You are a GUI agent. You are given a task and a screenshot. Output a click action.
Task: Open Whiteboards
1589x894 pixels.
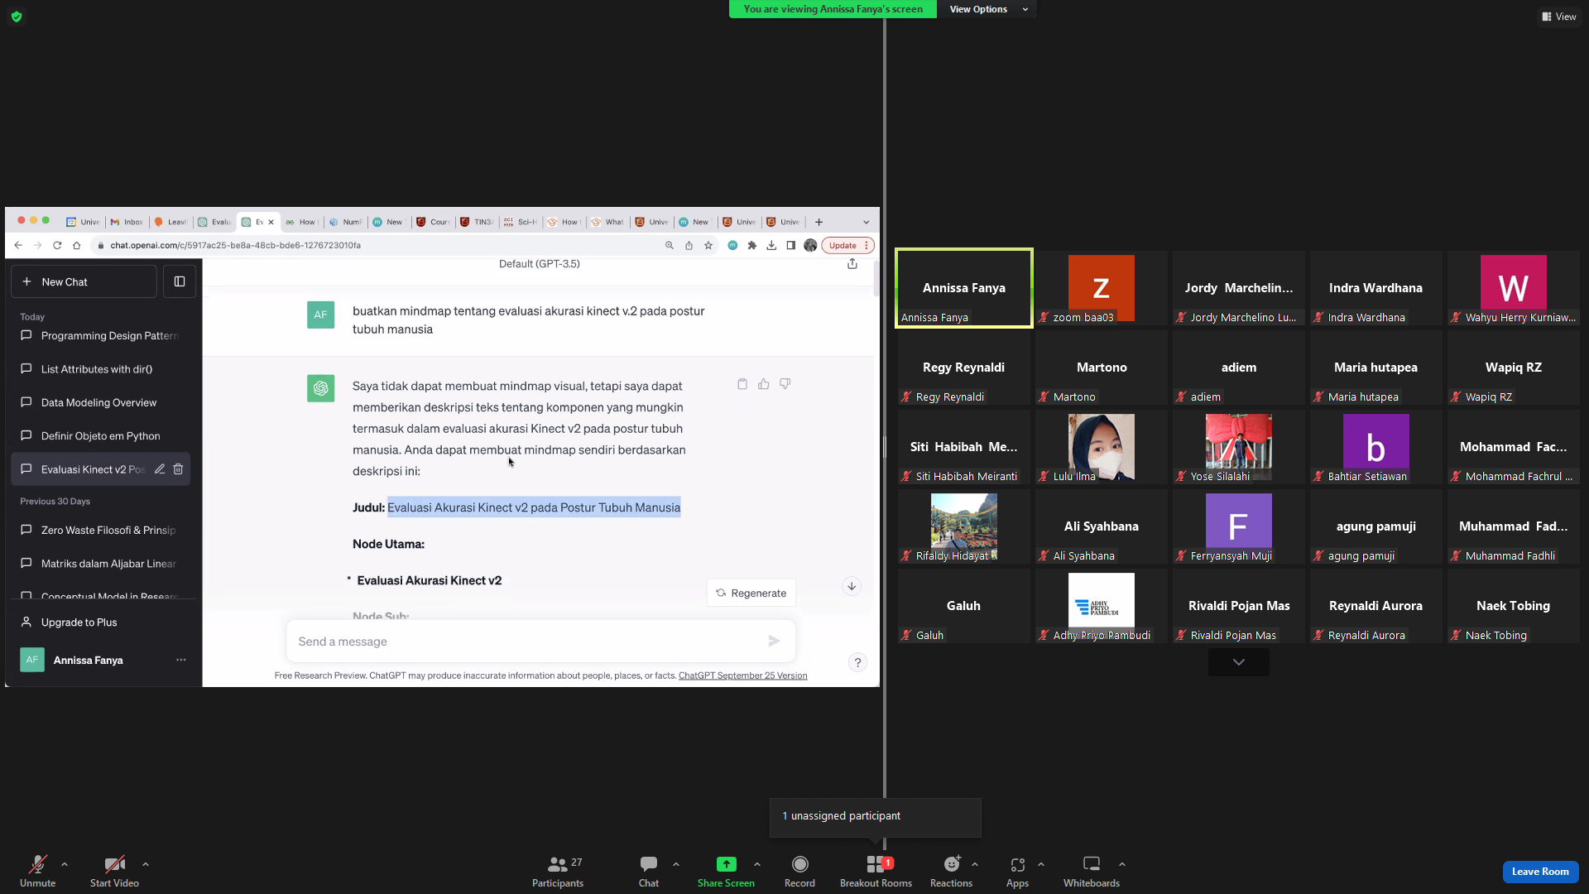click(1091, 871)
